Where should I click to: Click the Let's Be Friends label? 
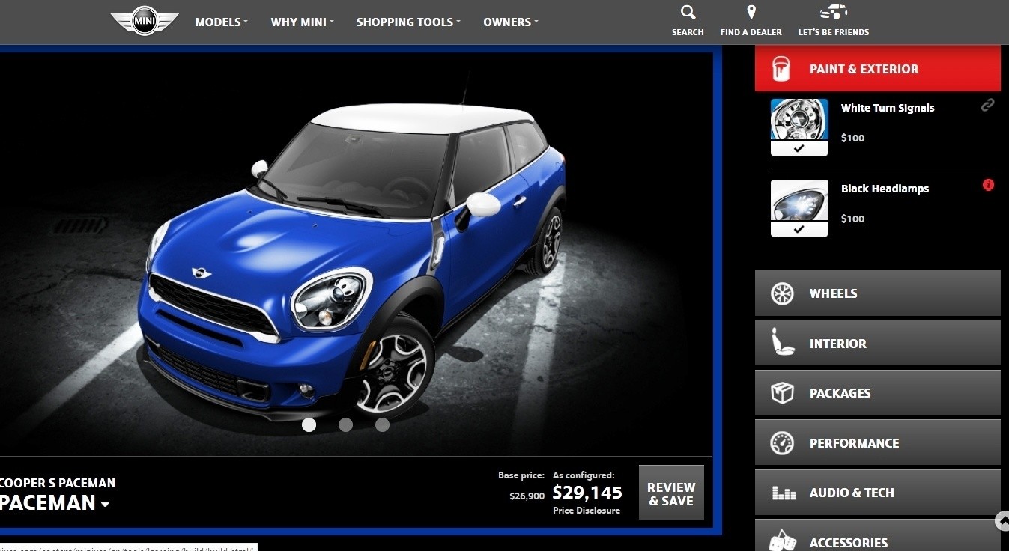834,32
